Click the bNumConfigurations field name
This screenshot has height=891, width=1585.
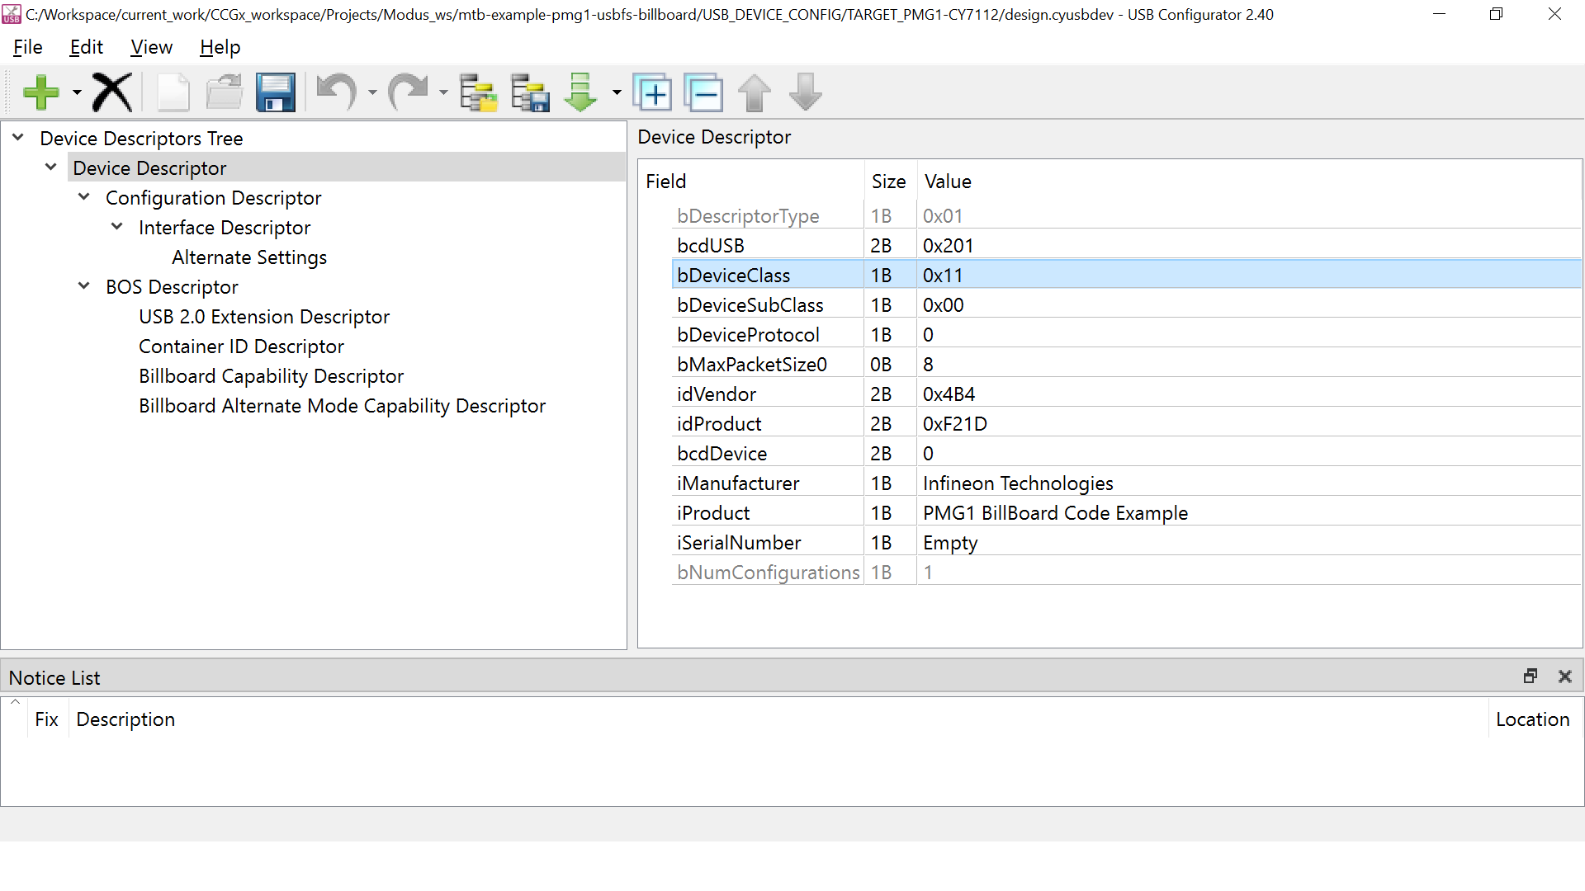(769, 573)
